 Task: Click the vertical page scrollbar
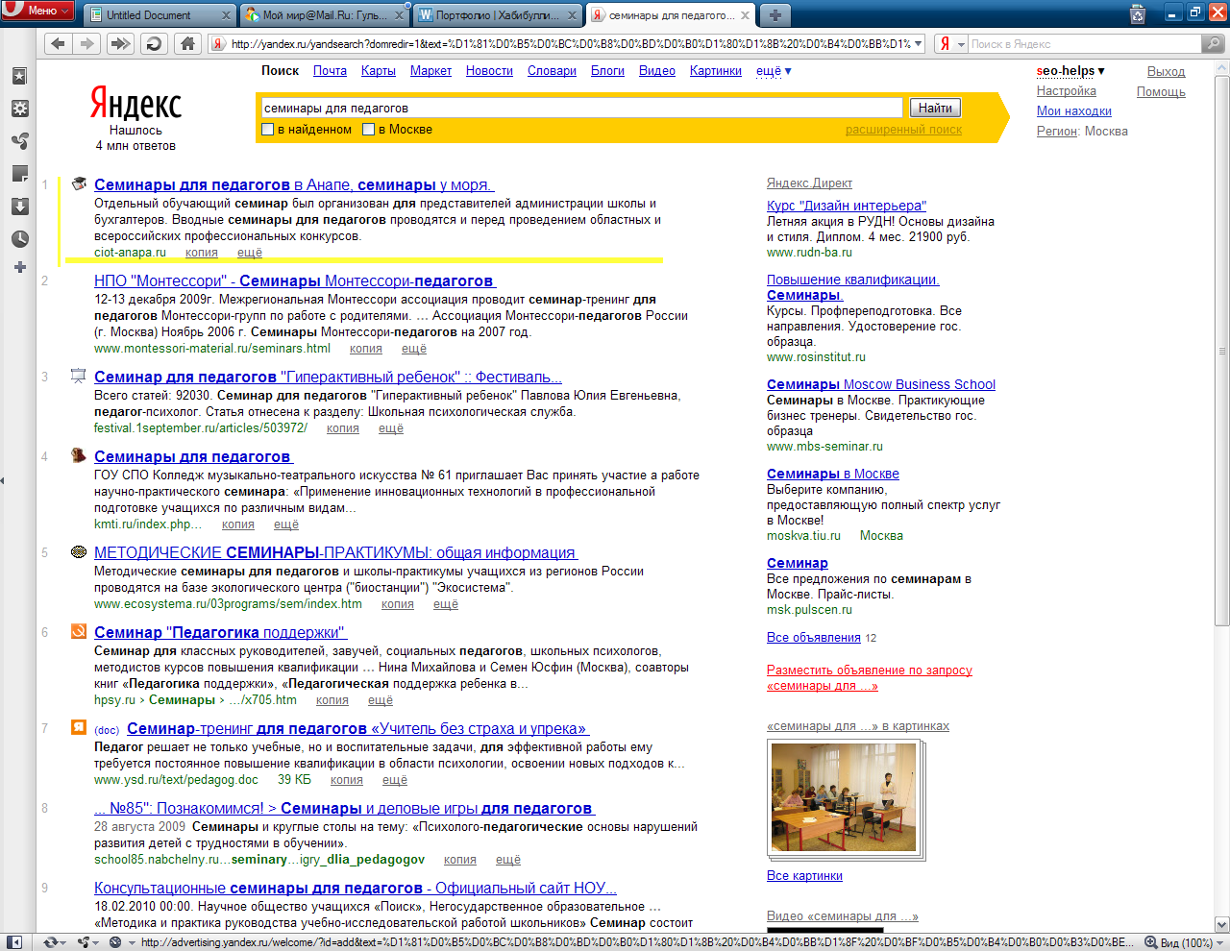(x=1222, y=351)
